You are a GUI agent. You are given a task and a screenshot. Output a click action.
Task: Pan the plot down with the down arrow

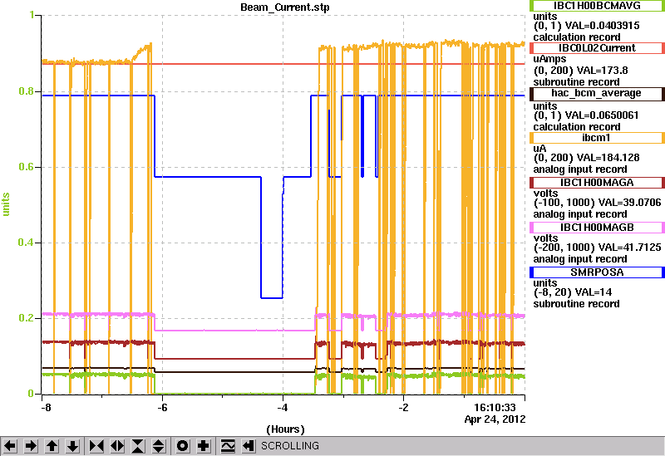coord(73,446)
